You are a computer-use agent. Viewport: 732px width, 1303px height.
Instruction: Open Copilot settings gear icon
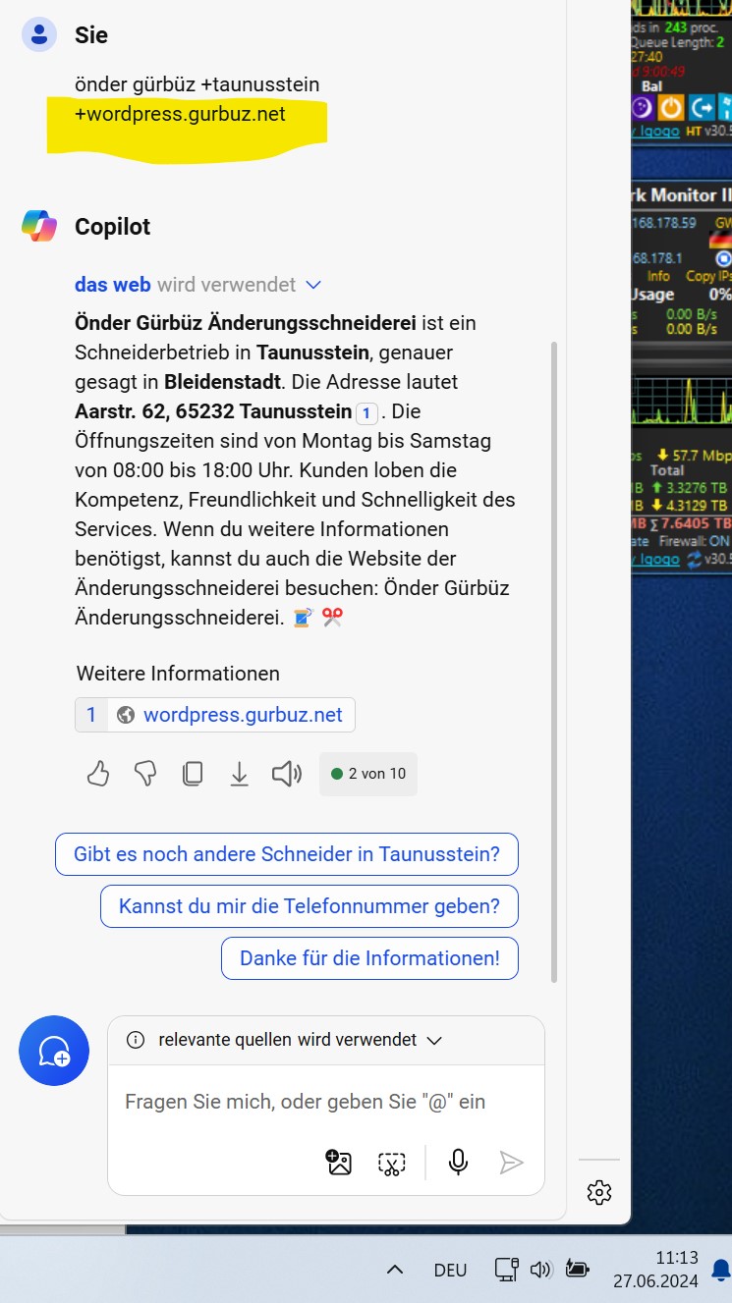click(599, 1193)
